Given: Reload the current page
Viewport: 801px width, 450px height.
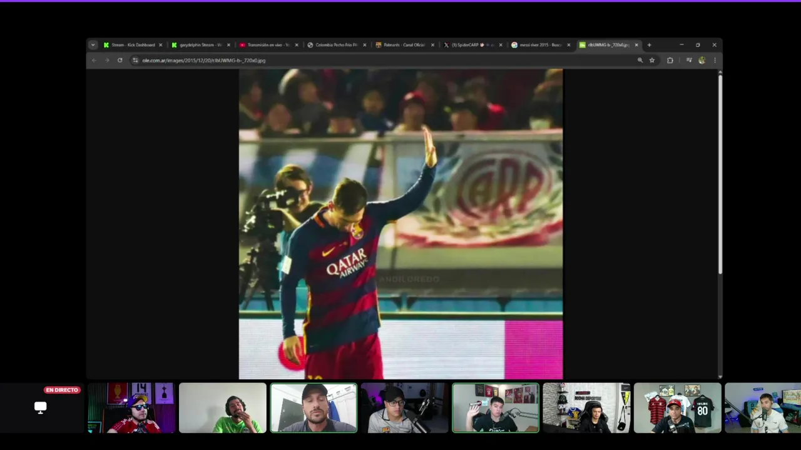Looking at the screenshot, I should (120, 61).
